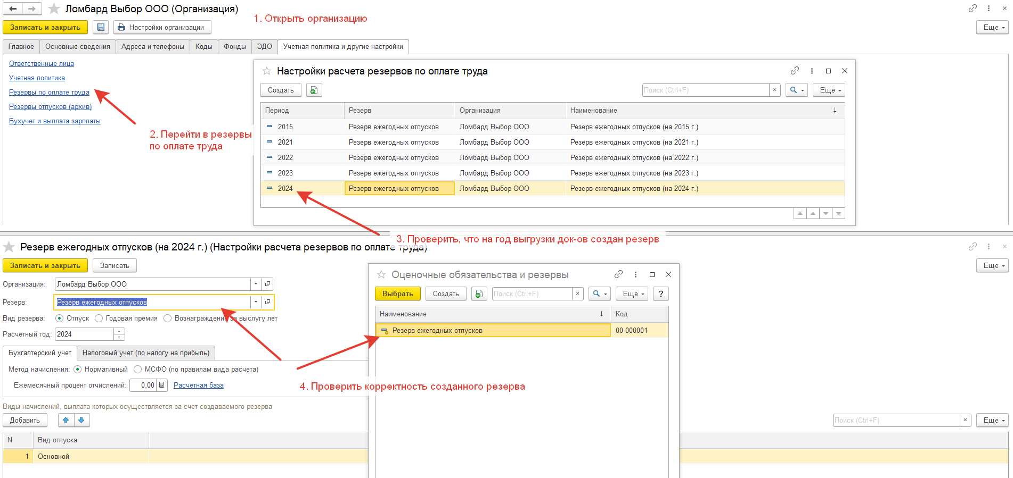Open Настройки организации with the printer icon

point(162,27)
